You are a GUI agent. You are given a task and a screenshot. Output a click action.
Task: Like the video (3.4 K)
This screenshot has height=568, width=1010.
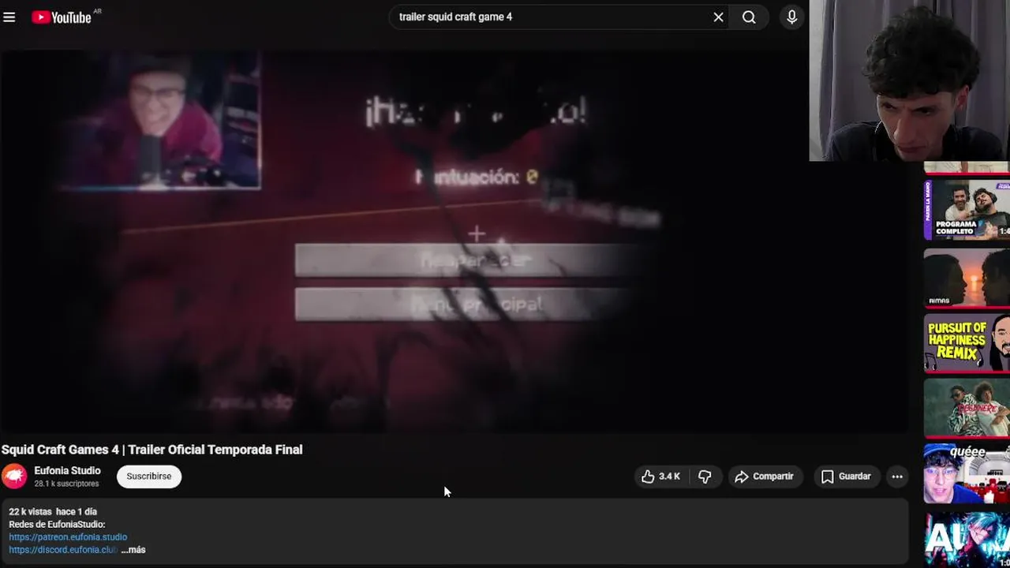tap(661, 476)
